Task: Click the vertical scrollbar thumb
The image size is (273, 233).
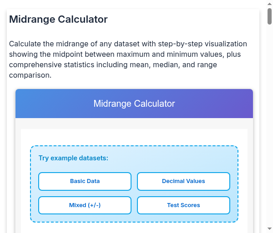Action: coord(269,16)
